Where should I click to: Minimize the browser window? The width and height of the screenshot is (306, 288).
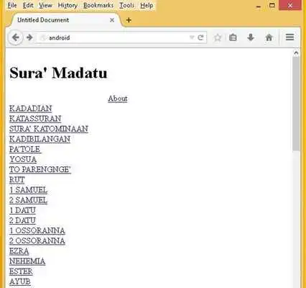click(x=259, y=6)
